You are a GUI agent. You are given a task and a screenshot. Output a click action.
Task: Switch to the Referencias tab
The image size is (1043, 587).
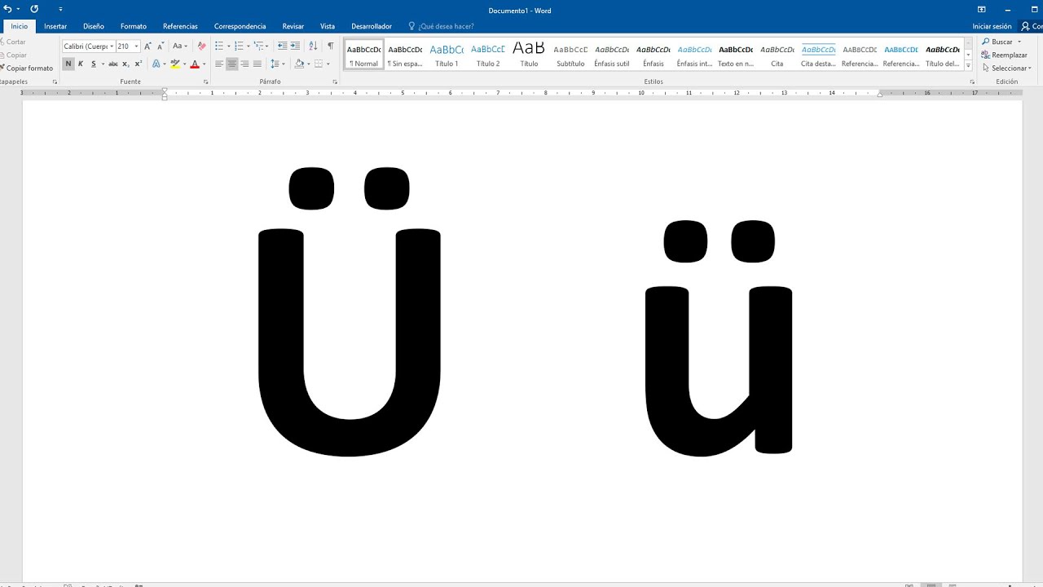180,26
